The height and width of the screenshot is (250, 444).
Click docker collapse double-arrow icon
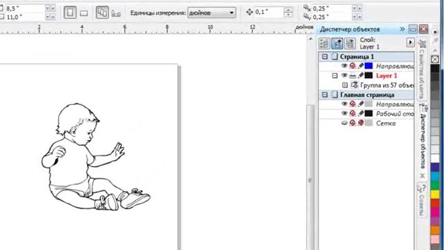pos(402,29)
